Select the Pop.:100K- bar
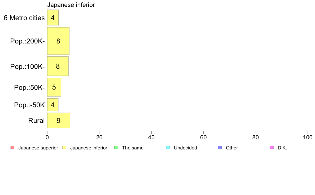The height and width of the screenshot is (195, 315). coord(58,66)
